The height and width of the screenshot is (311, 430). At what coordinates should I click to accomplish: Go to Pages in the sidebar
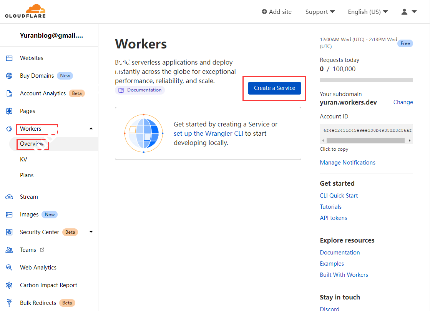pyautogui.click(x=27, y=111)
